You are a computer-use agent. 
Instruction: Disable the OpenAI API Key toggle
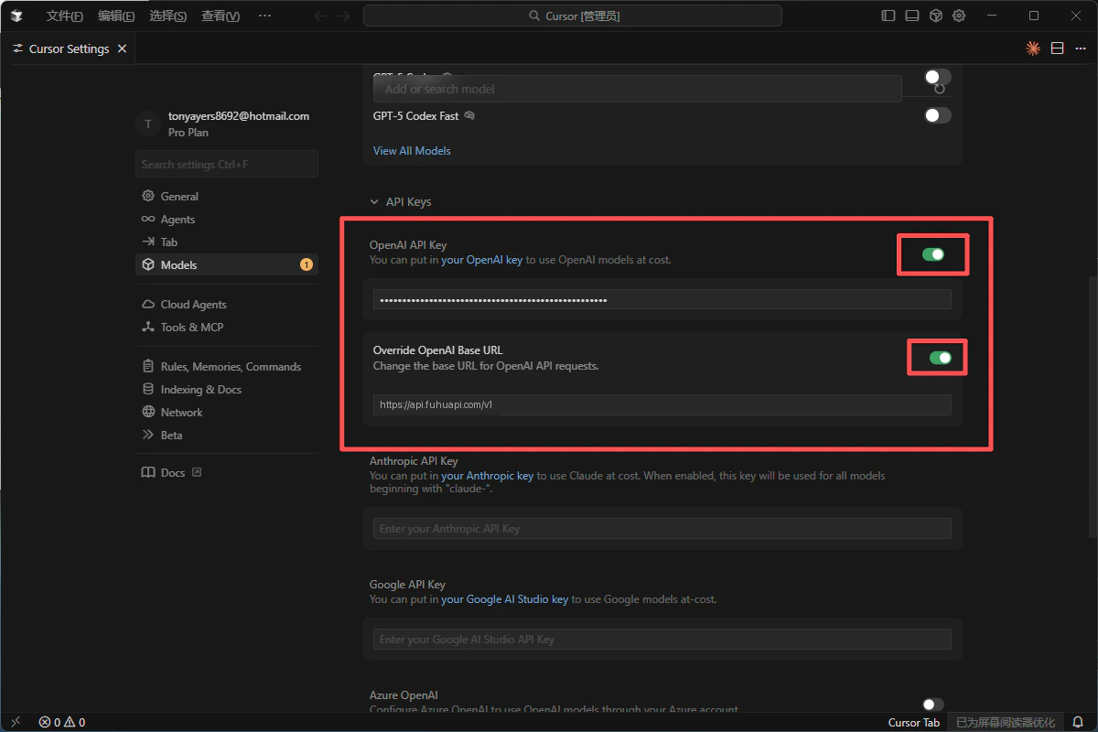(x=932, y=254)
